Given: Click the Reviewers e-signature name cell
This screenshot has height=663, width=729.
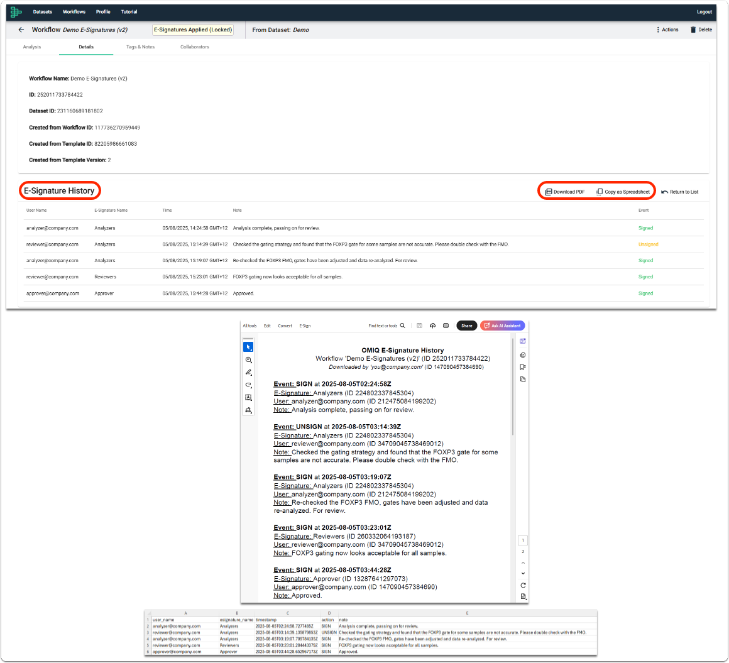Looking at the screenshot, I should (105, 277).
